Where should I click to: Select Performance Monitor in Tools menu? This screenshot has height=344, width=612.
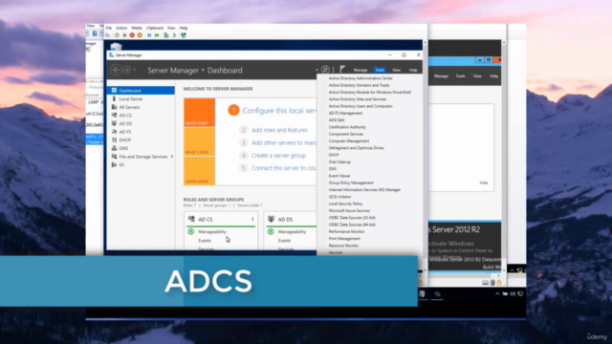point(346,231)
